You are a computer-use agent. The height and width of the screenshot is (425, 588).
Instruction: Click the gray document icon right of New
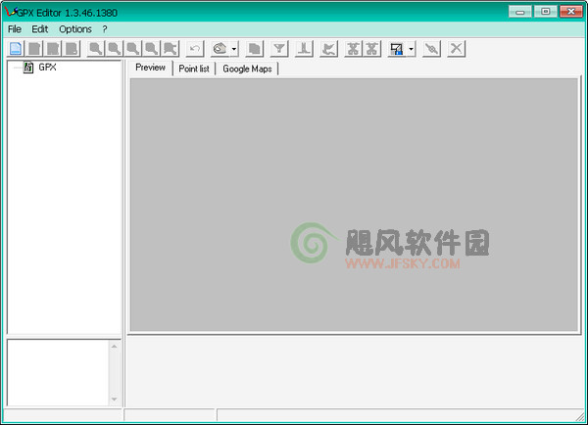tap(34, 49)
